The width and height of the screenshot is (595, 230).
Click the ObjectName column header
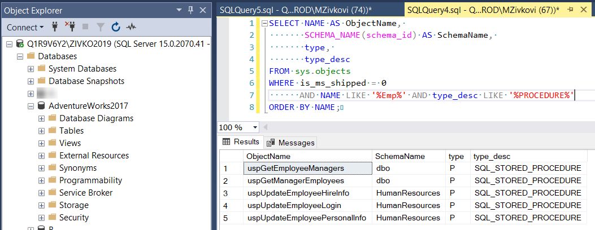(x=307, y=156)
